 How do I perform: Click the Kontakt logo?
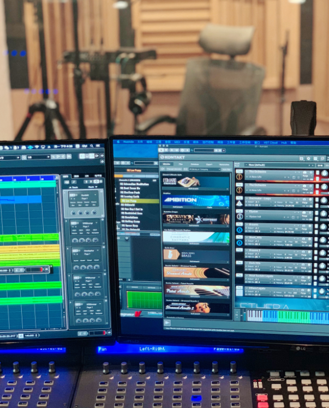tap(172, 157)
